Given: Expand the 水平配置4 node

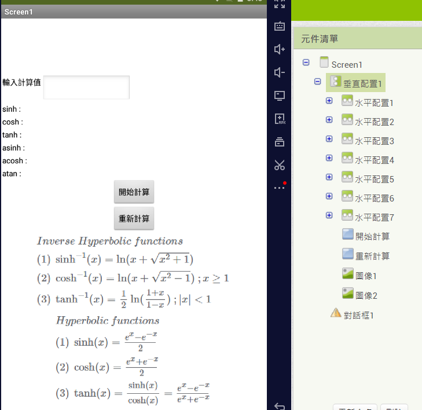Looking at the screenshot, I should tap(329, 158).
